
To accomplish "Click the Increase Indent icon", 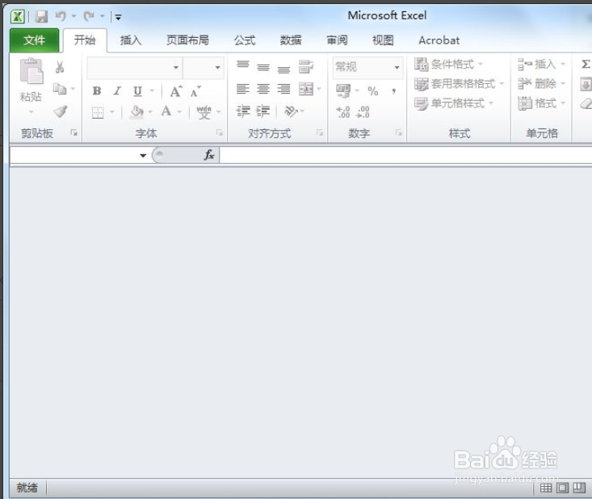I will click(262, 111).
